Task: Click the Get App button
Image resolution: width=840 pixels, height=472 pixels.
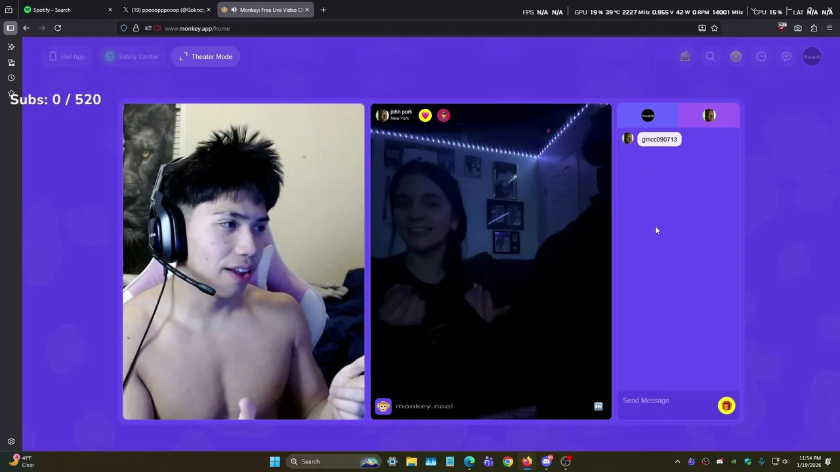Action: (66, 56)
